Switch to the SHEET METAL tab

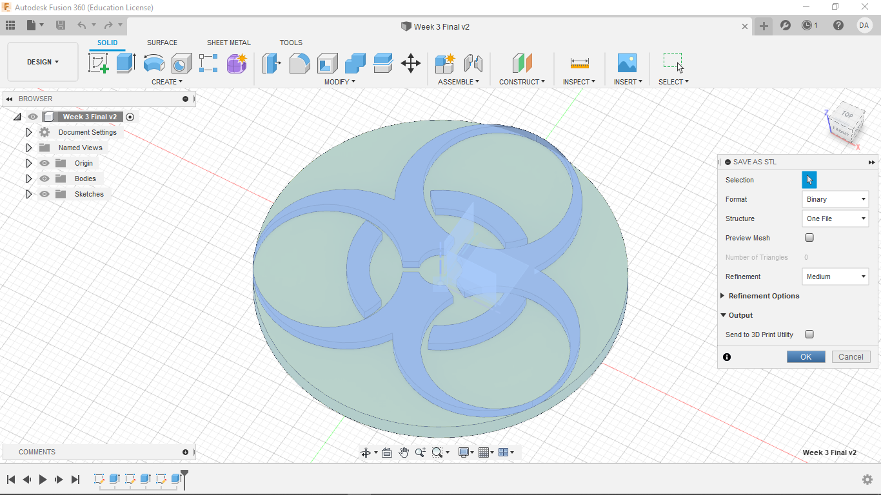[229, 43]
